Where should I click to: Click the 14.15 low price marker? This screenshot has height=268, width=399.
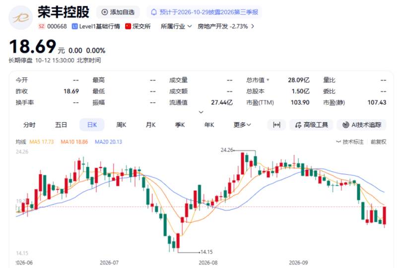(x=206, y=252)
